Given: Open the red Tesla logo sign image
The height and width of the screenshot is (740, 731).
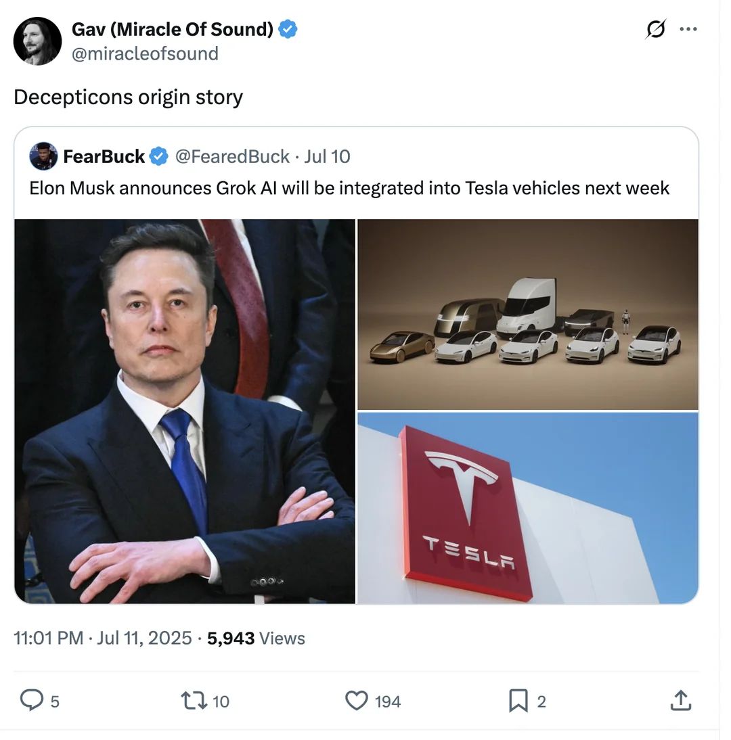Looking at the screenshot, I should (x=528, y=508).
